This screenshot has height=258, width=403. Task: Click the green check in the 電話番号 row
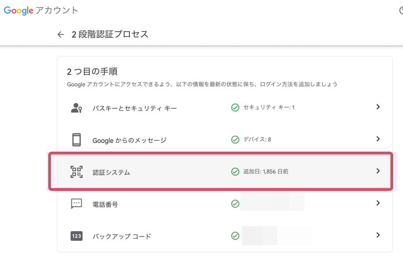pyautogui.click(x=235, y=204)
